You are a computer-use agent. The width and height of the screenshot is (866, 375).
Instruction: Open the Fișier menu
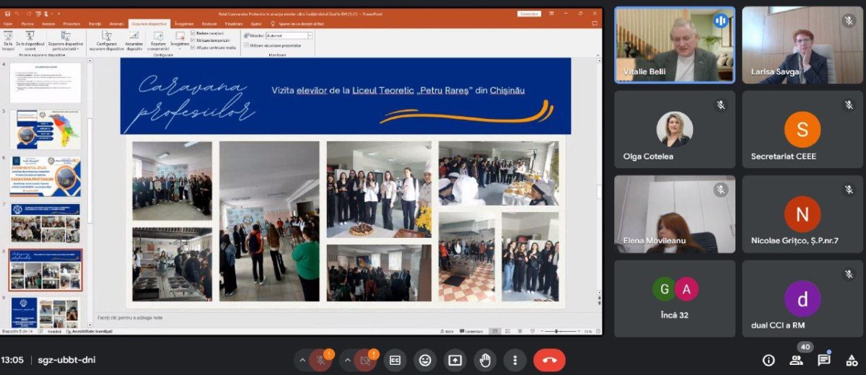tap(9, 24)
